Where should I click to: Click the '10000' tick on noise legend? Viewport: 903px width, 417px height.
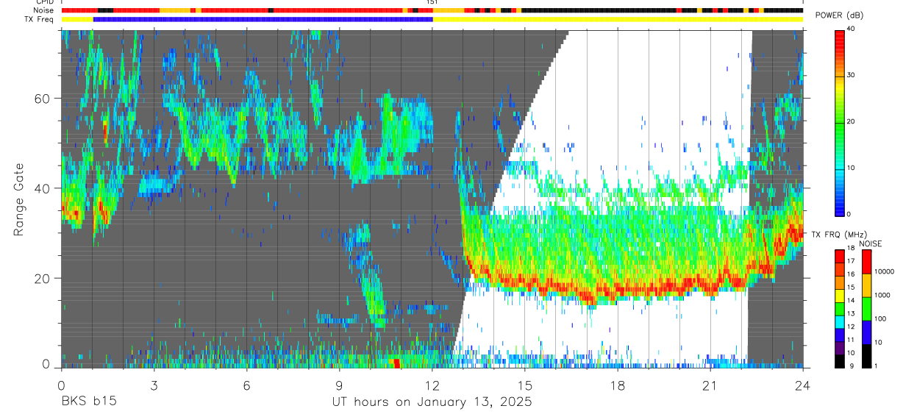point(884,271)
